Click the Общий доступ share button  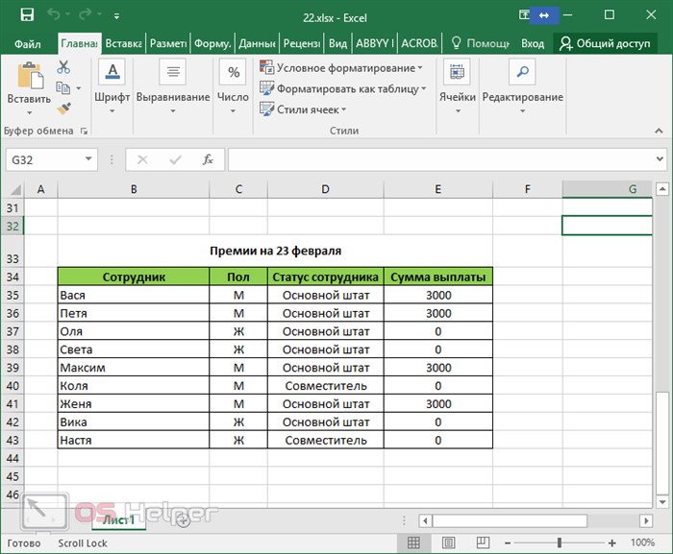[605, 43]
